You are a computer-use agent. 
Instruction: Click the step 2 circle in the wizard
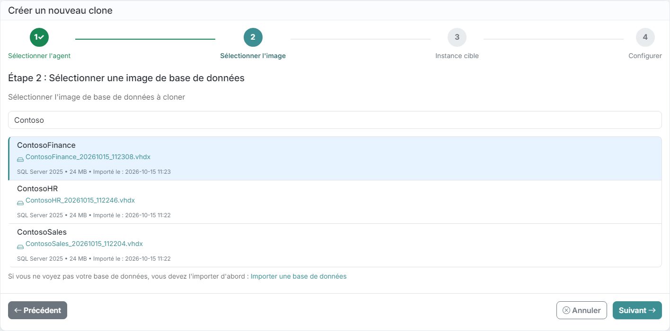253,37
